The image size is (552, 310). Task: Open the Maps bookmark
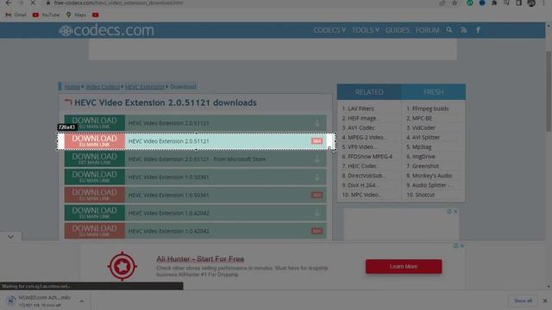coord(76,15)
